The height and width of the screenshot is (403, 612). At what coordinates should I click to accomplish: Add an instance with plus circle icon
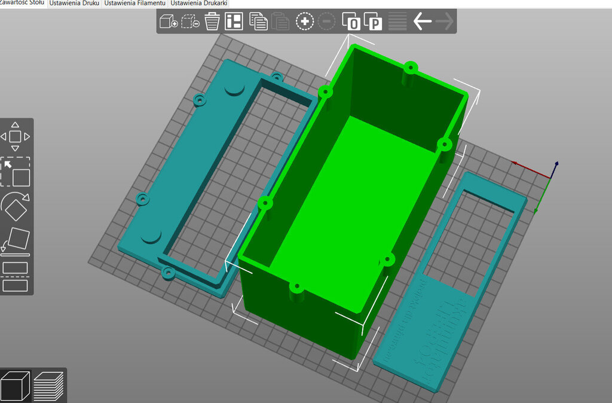pyautogui.click(x=305, y=22)
